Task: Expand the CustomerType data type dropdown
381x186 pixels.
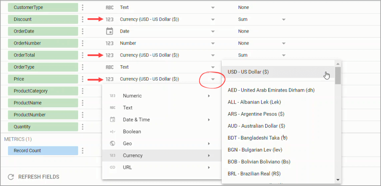Action: coord(213,7)
